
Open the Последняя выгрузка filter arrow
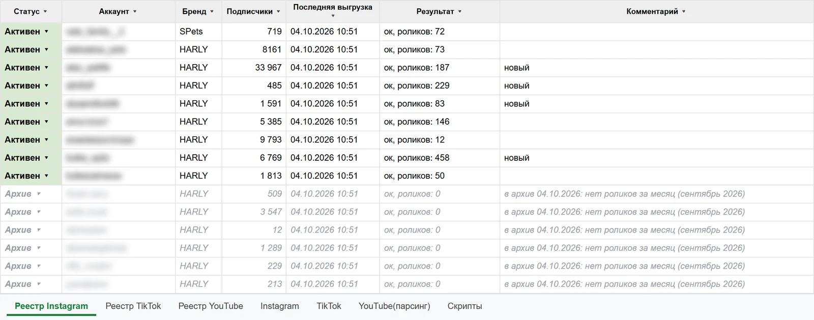pyautogui.click(x=333, y=16)
